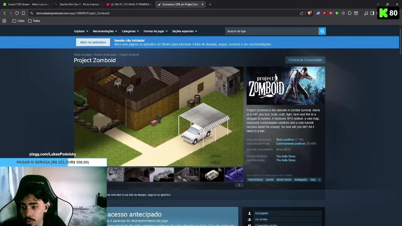Click the search magnifier button in store

point(322,31)
